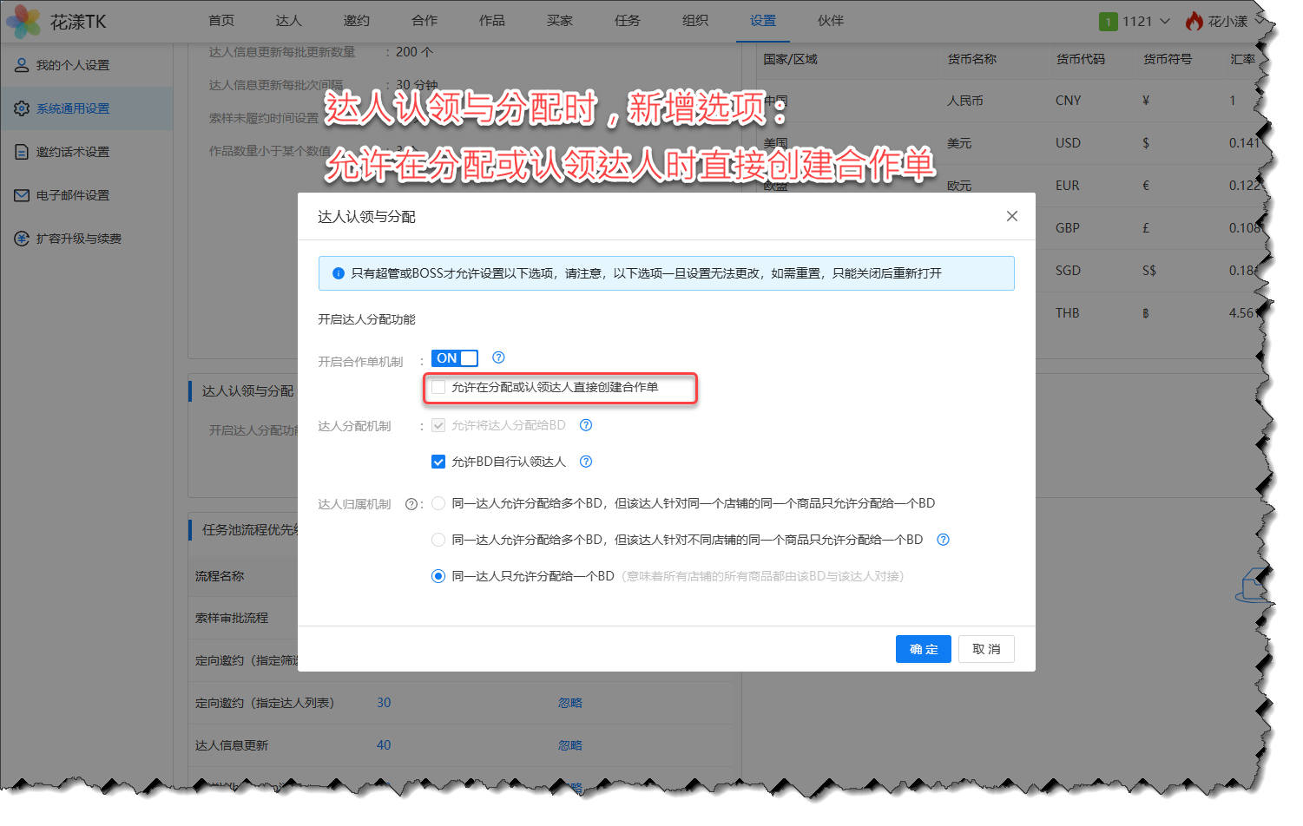The width and height of the screenshot is (1303, 826).
Task: Click help icon next to ON switch
Action: [x=498, y=357]
